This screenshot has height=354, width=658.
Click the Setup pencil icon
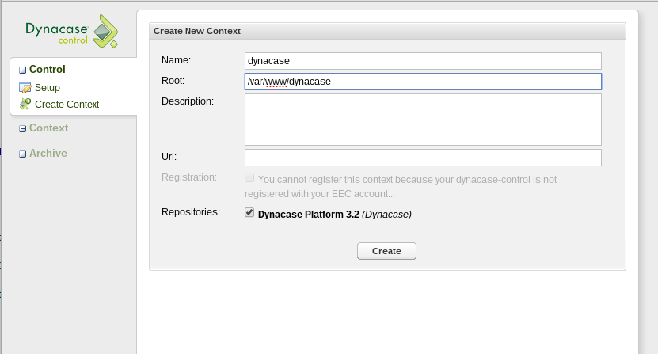click(25, 87)
